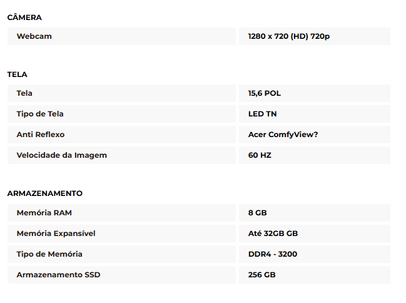Select the 8 GB value cell
This screenshot has width=406, height=303.
(x=315, y=213)
